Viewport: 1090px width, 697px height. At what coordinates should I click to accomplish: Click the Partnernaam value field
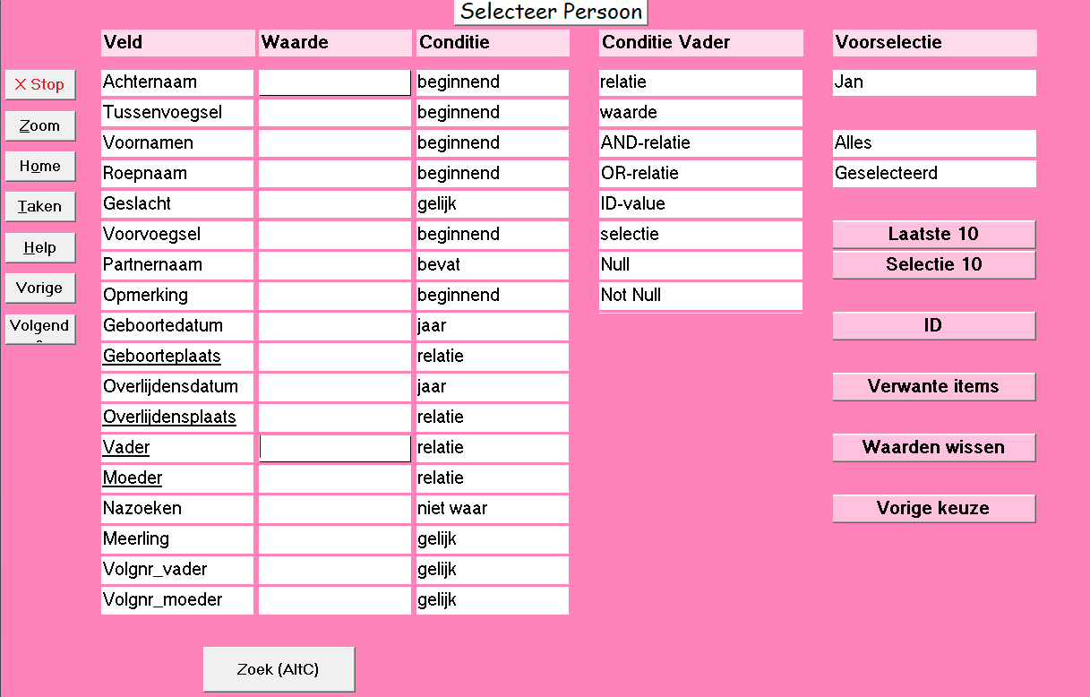tap(335, 265)
